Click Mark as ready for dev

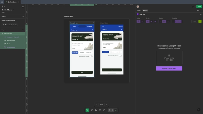pyautogui.click(x=10, y=25)
